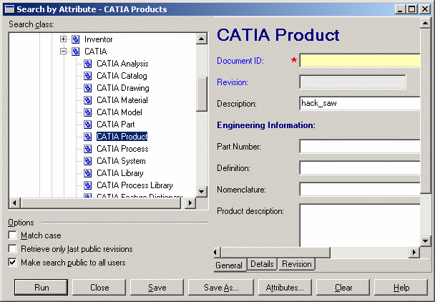Clear the search form
The height and width of the screenshot is (302, 435).
click(343, 287)
